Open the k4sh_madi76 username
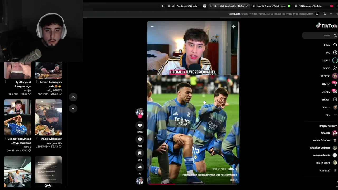The width and height of the screenshot is (338, 190). tap(54, 143)
